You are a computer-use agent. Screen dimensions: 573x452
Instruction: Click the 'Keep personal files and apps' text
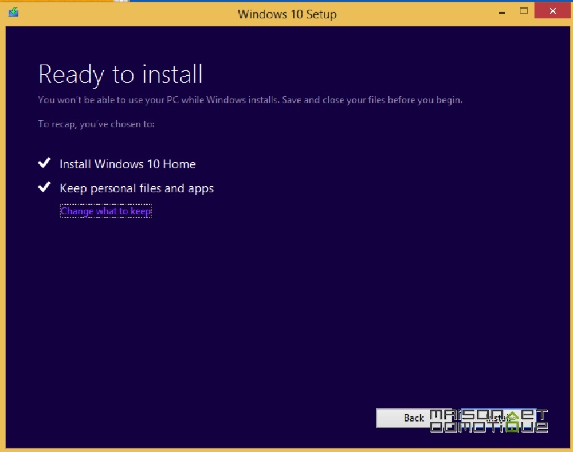[x=137, y=188]
